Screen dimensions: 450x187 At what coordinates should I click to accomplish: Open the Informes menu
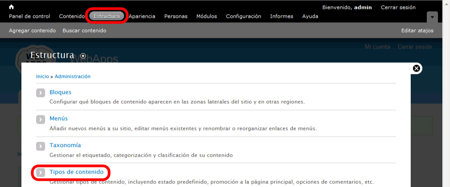[x=282, y=16]
